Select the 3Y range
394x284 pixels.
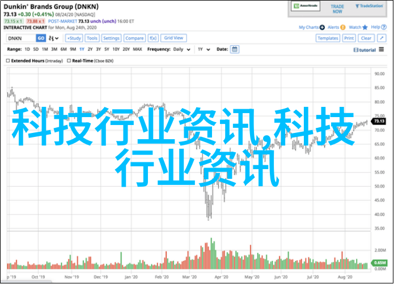pyautogui.click(x=99, y=49)
